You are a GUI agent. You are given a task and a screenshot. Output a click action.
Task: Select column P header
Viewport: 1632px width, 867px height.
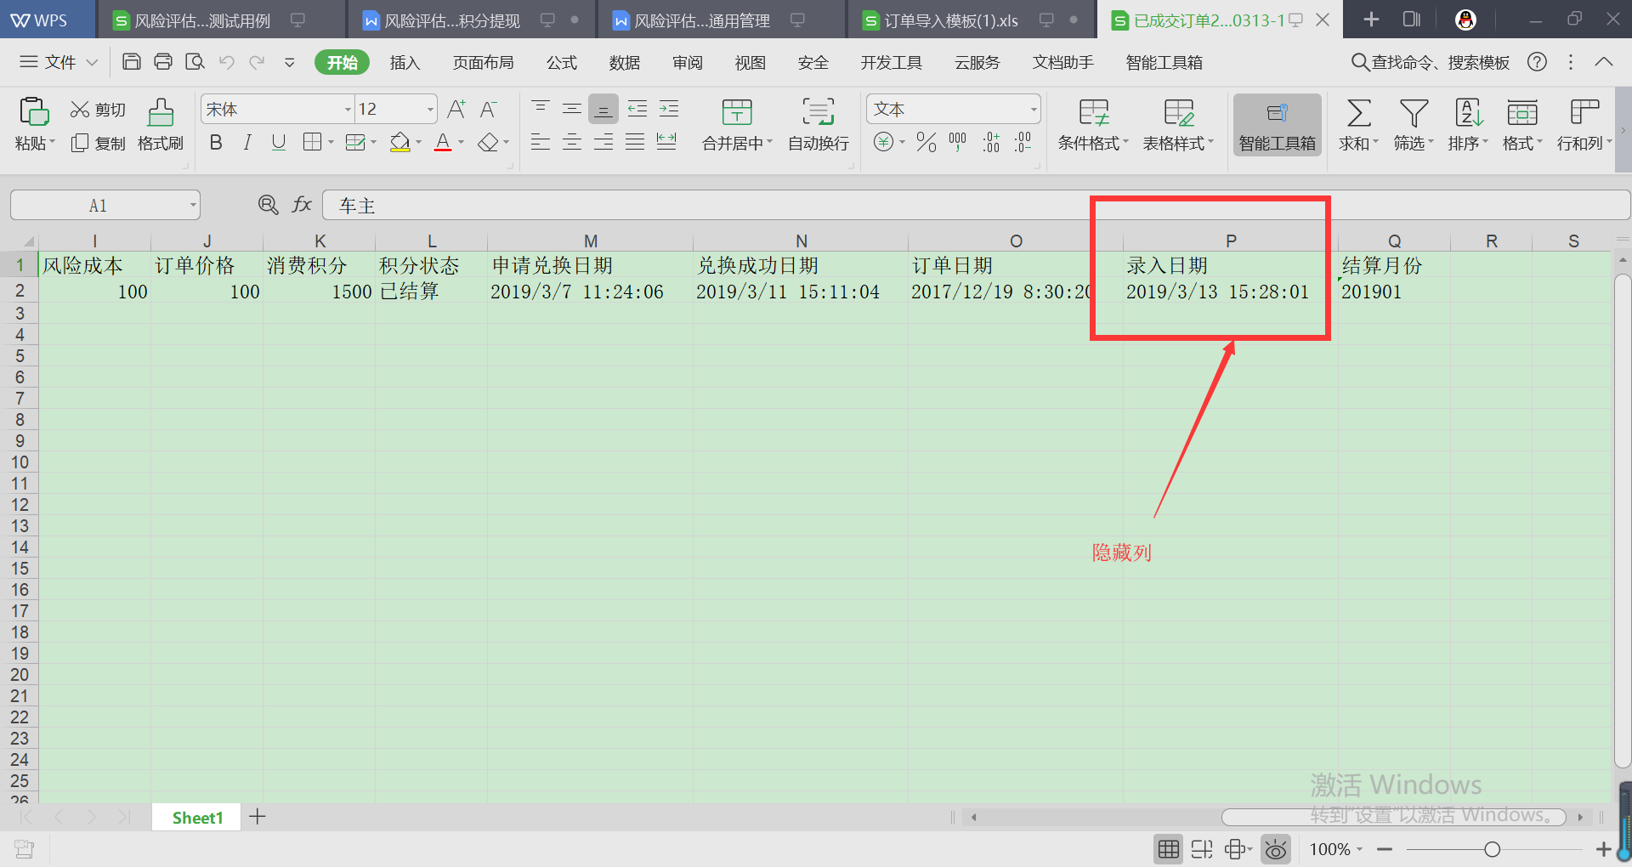[1230, 241]
